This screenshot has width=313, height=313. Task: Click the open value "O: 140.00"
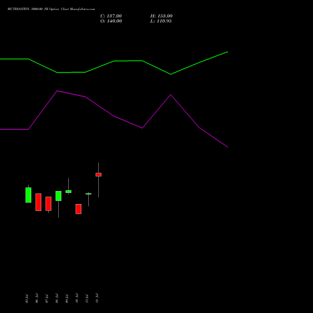(111, 21)
